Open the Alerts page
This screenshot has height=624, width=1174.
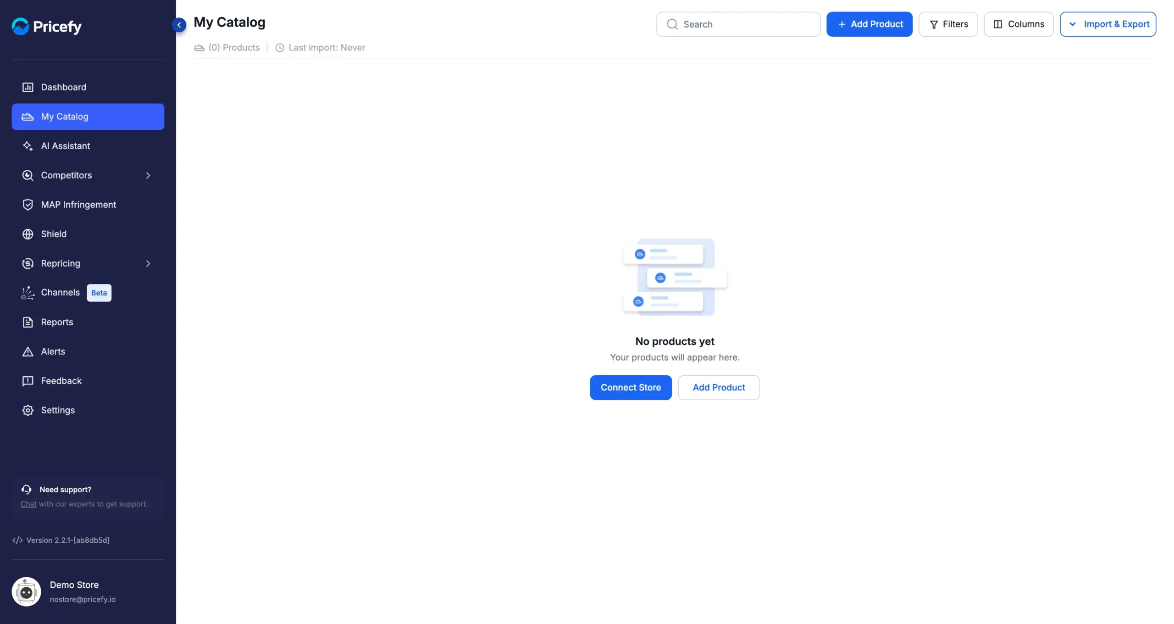[x=88, y=351]
